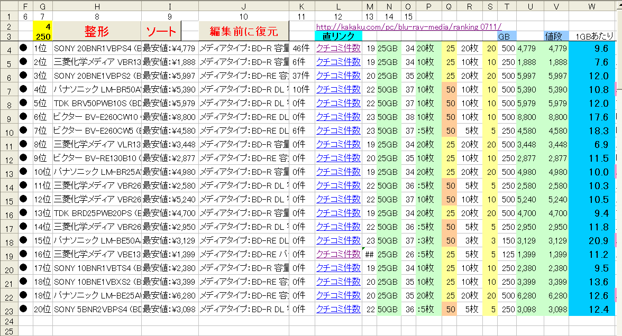Image resolution: width=622 pixels, height=336 pixels.
Task: Select the SONY 10BNR1VBTS4 product cell
Action: [97, 268]
